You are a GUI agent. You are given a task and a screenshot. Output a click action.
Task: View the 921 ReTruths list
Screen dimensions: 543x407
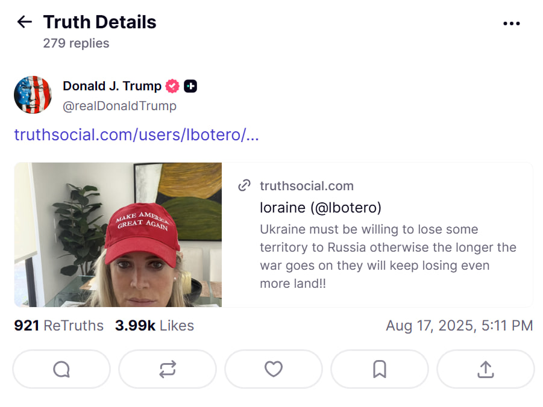pyautogui.click(x=58, y=326)
